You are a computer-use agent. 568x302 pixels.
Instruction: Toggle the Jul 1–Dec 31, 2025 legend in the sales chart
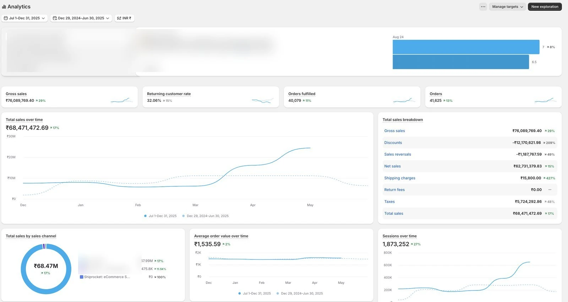[x=160, y=216]
